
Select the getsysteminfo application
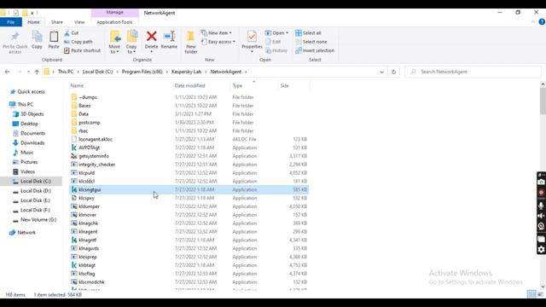(x=94, y=156)
